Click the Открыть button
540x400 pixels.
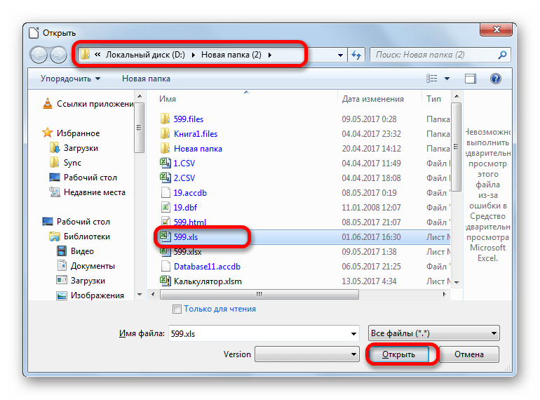tap(398, 354)
